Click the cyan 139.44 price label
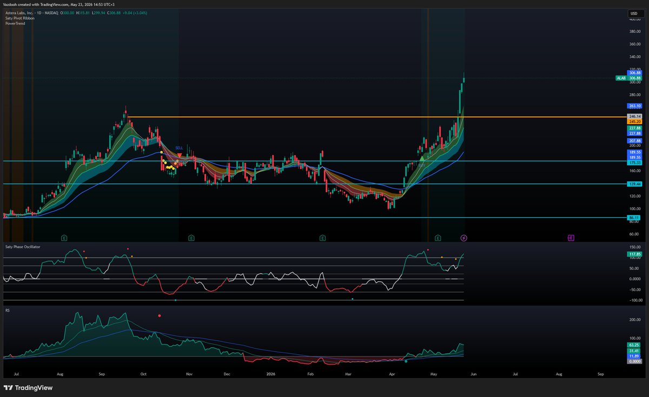Image resolution: width=649 pixels, height=397 pixels. tap(634, 184)
